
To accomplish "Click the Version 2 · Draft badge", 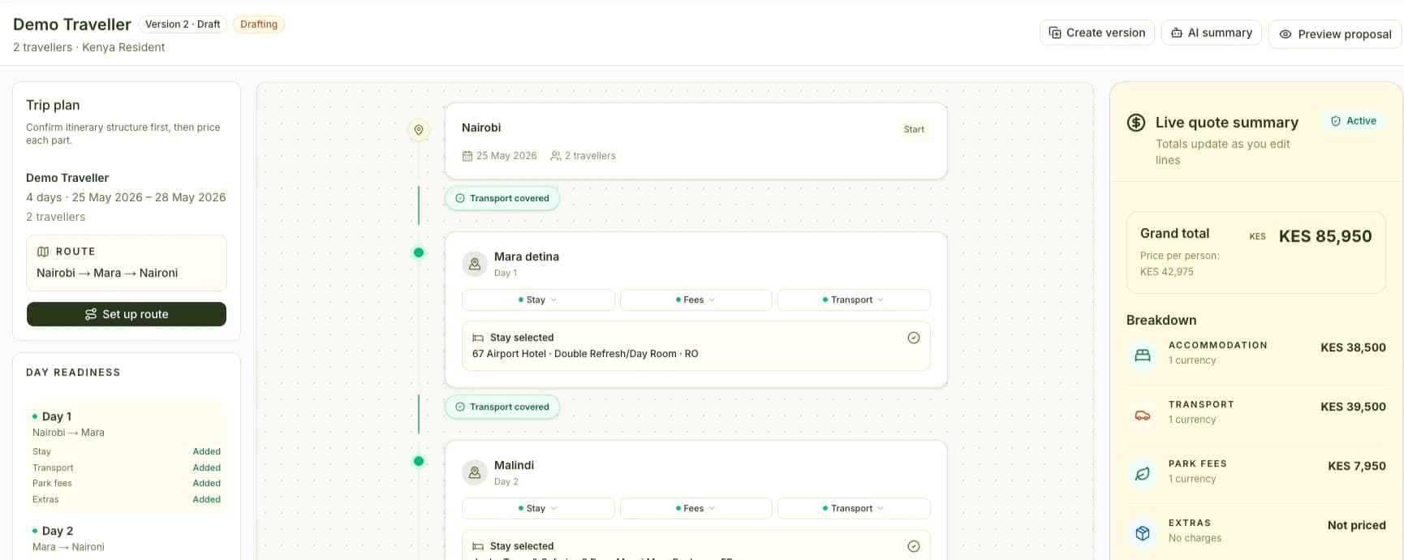I will click(x=183, y=24).
